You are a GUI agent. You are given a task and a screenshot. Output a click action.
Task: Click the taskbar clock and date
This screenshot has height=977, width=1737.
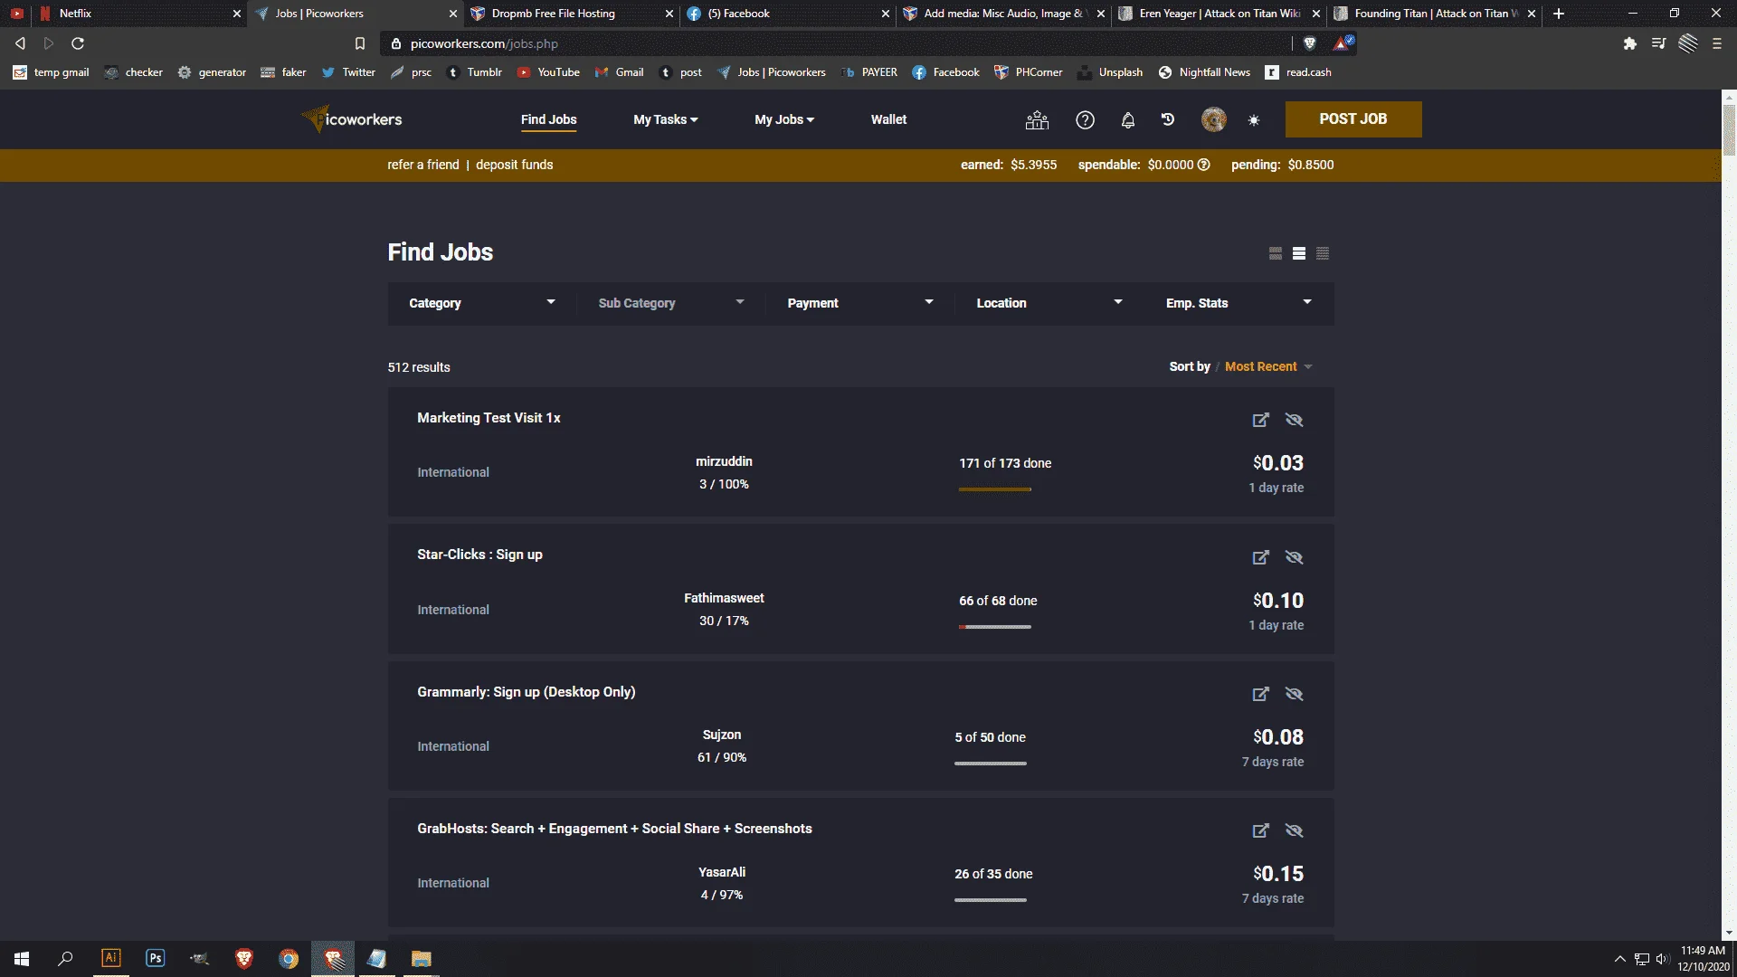[1703, 959]
